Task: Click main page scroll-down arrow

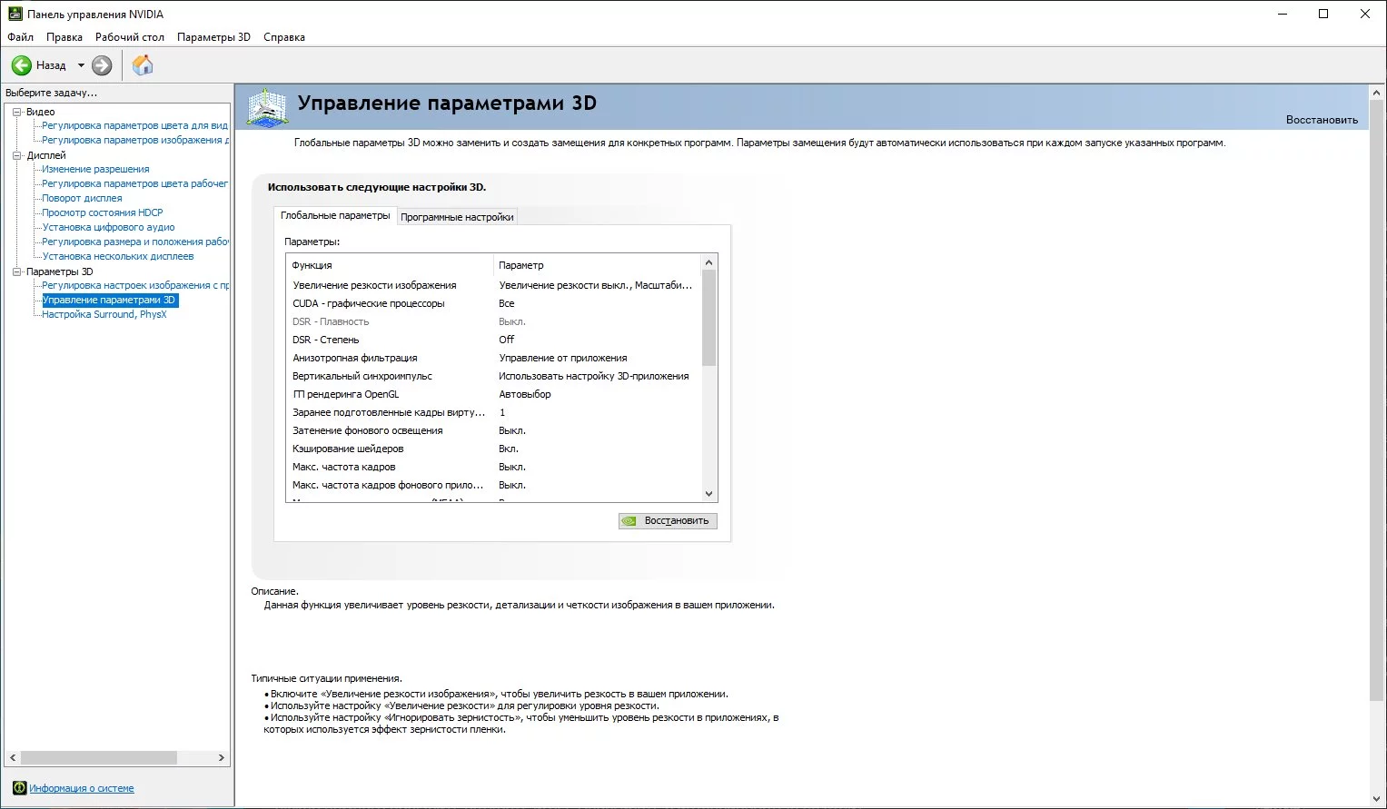Action: pyautogui.click(x=1377, y=799)
